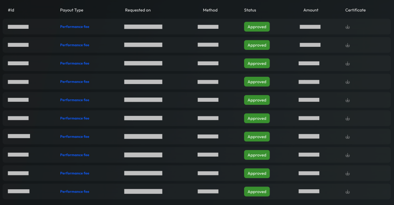Download the ninth payout's certificate

pos(347,174)
